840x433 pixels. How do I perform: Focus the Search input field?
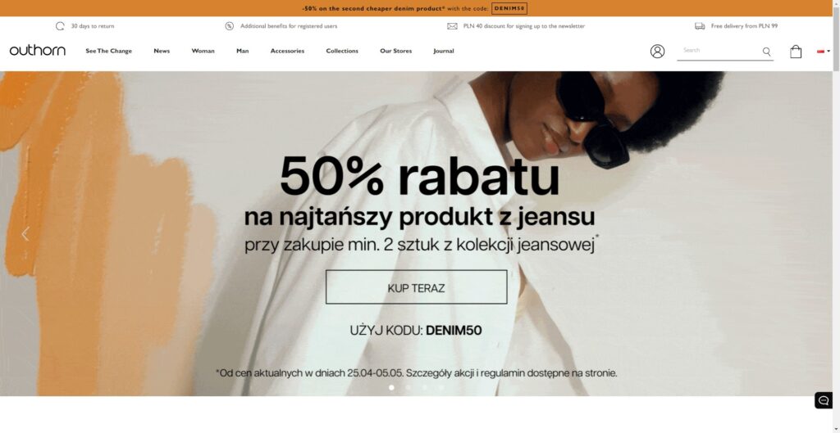(719, 51)
